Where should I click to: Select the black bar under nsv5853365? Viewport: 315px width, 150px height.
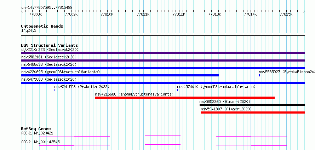[252, 105]
